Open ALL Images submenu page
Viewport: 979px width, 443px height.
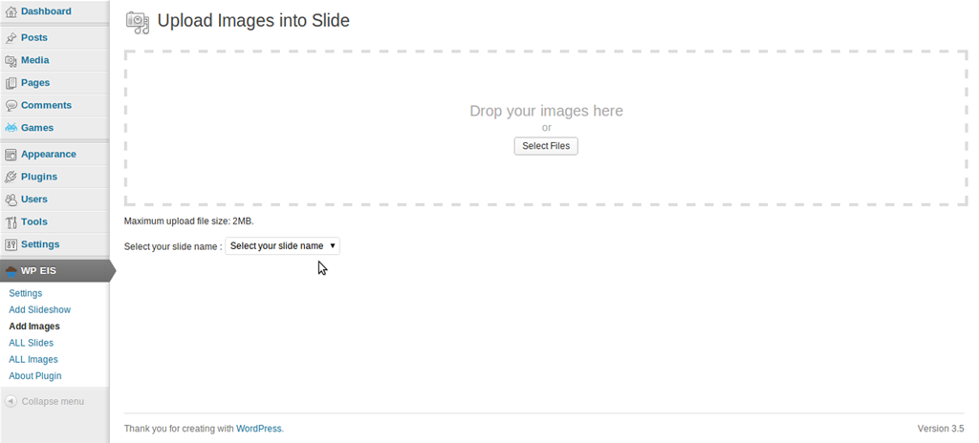33,359
